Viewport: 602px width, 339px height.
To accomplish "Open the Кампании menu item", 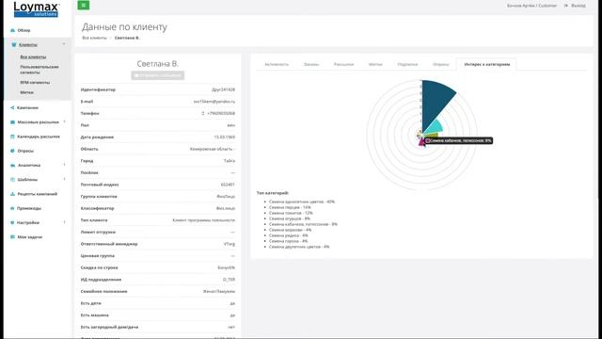I will (x=27, y=108).
